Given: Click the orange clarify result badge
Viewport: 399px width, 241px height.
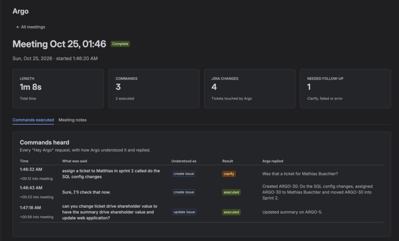Looking at the screenshot, I should point(229,174).
